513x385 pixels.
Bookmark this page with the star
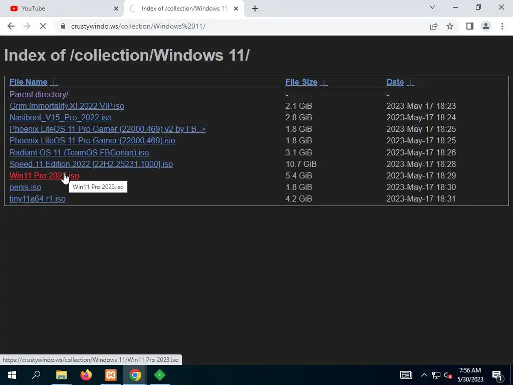click(x=450, y=26)
